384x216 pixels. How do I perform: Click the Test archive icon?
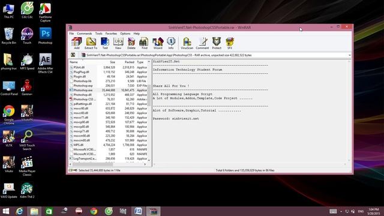click(105, 43)
